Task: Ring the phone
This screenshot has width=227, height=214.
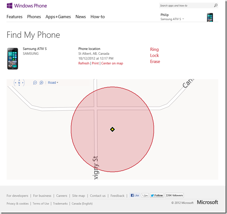Action: pos(154,49)
